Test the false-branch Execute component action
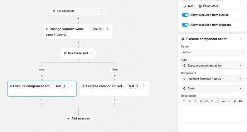The height and width of the screenshot is (132, 247). click(134, 86)
